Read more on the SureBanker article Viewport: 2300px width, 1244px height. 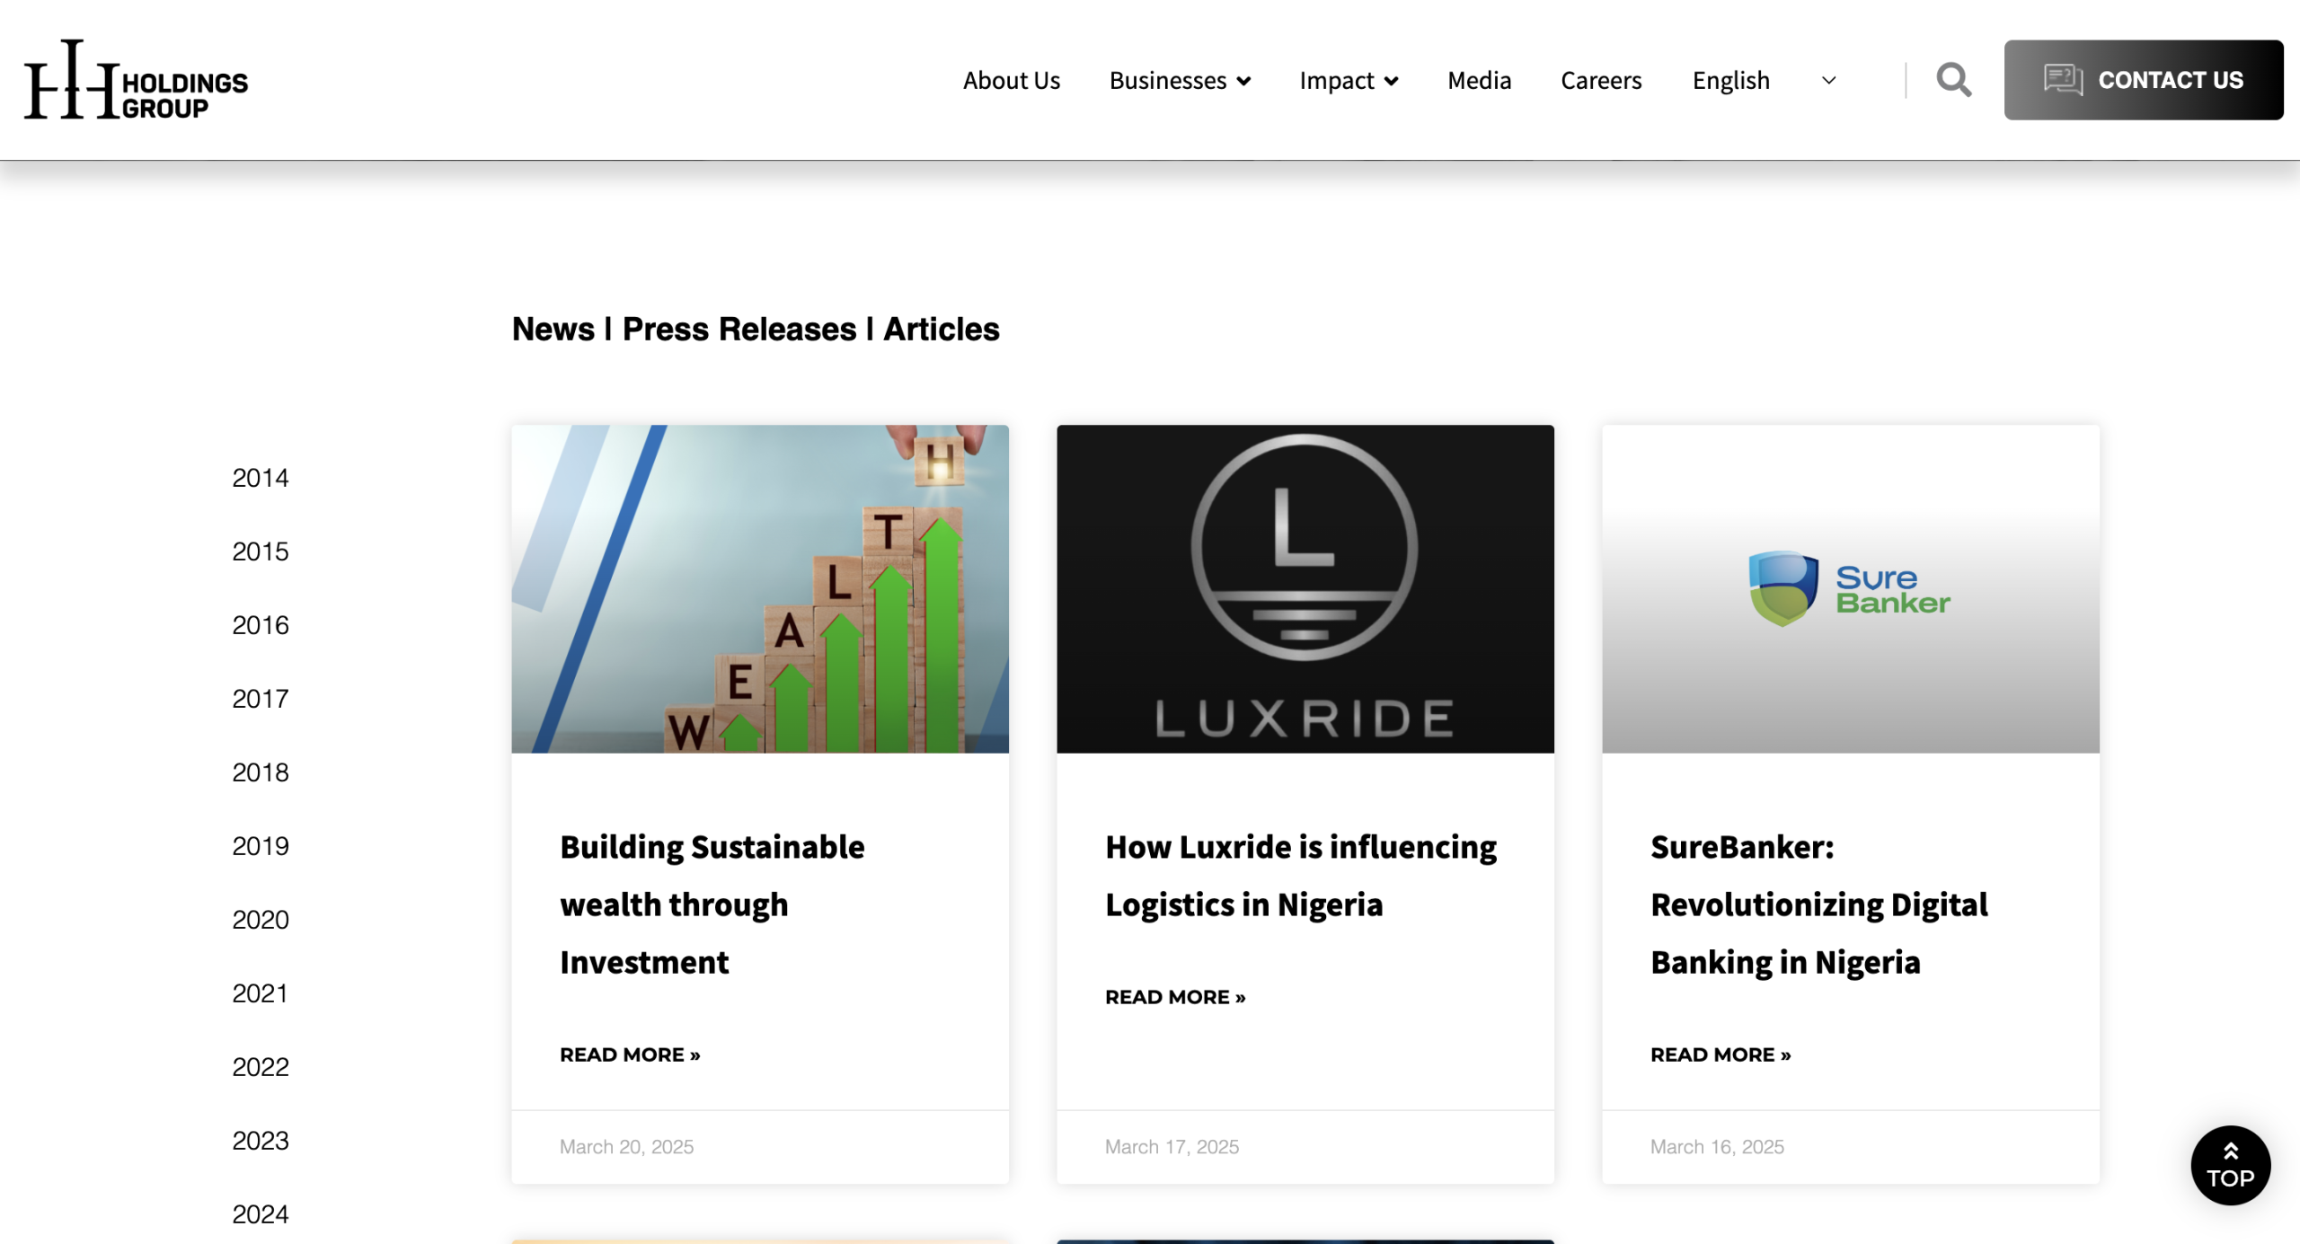[1721, 1054]
